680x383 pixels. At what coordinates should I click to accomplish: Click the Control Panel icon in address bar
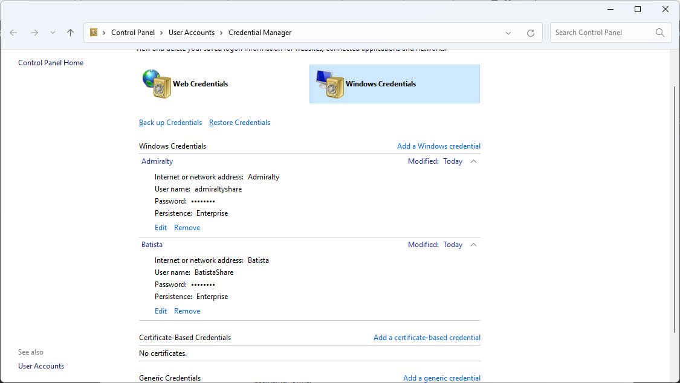[x=94, y=32]
